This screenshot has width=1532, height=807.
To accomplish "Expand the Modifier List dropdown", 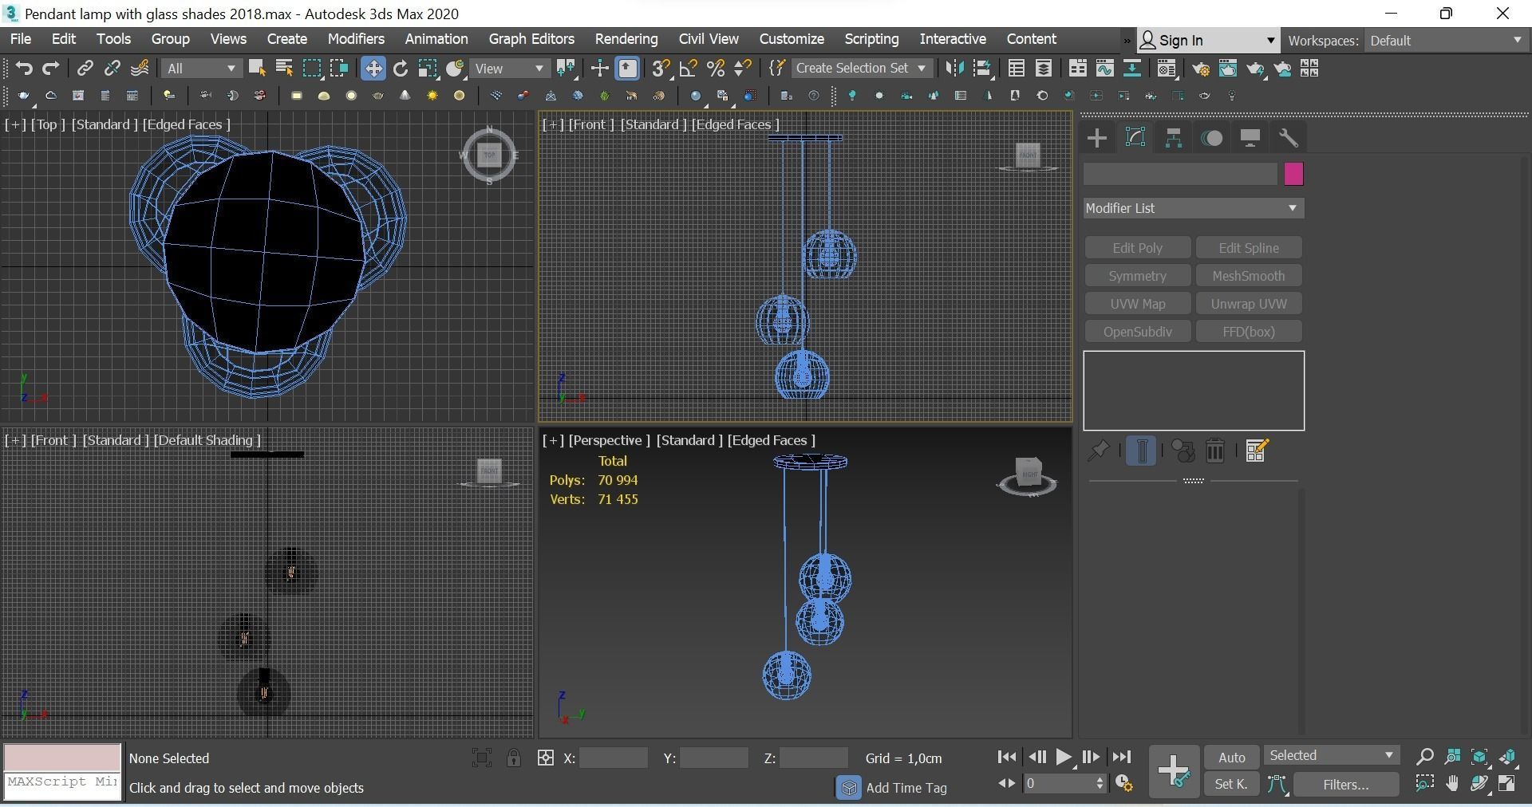I will pos(1194,208).
